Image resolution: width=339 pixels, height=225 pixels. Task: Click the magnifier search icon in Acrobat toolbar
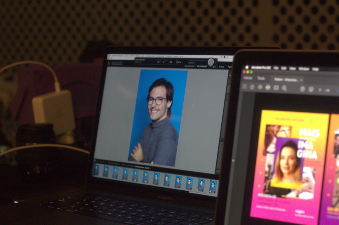point(284,88)
